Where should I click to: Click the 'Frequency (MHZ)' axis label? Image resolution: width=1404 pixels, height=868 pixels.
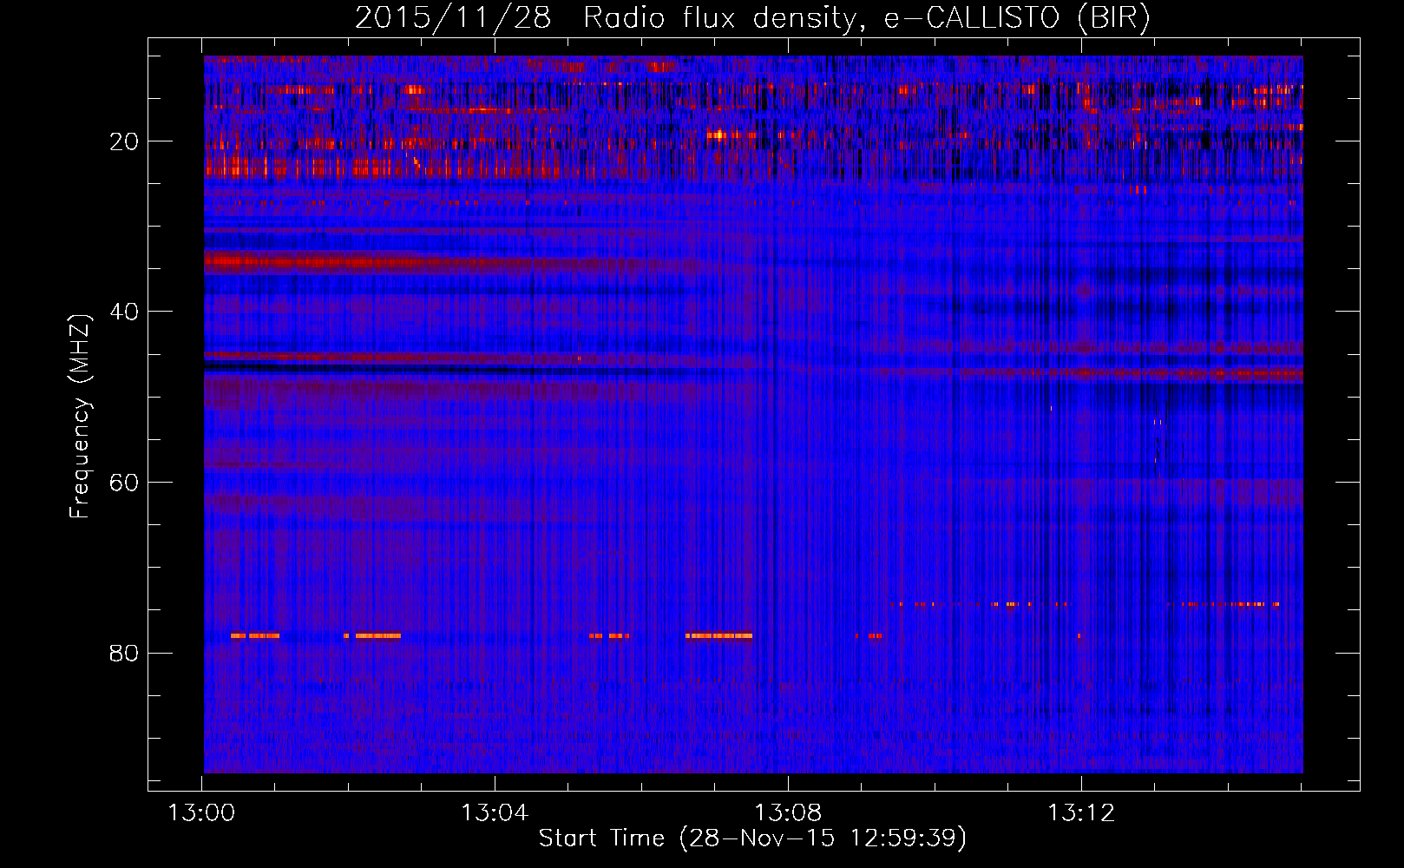(x=80, y=416)
